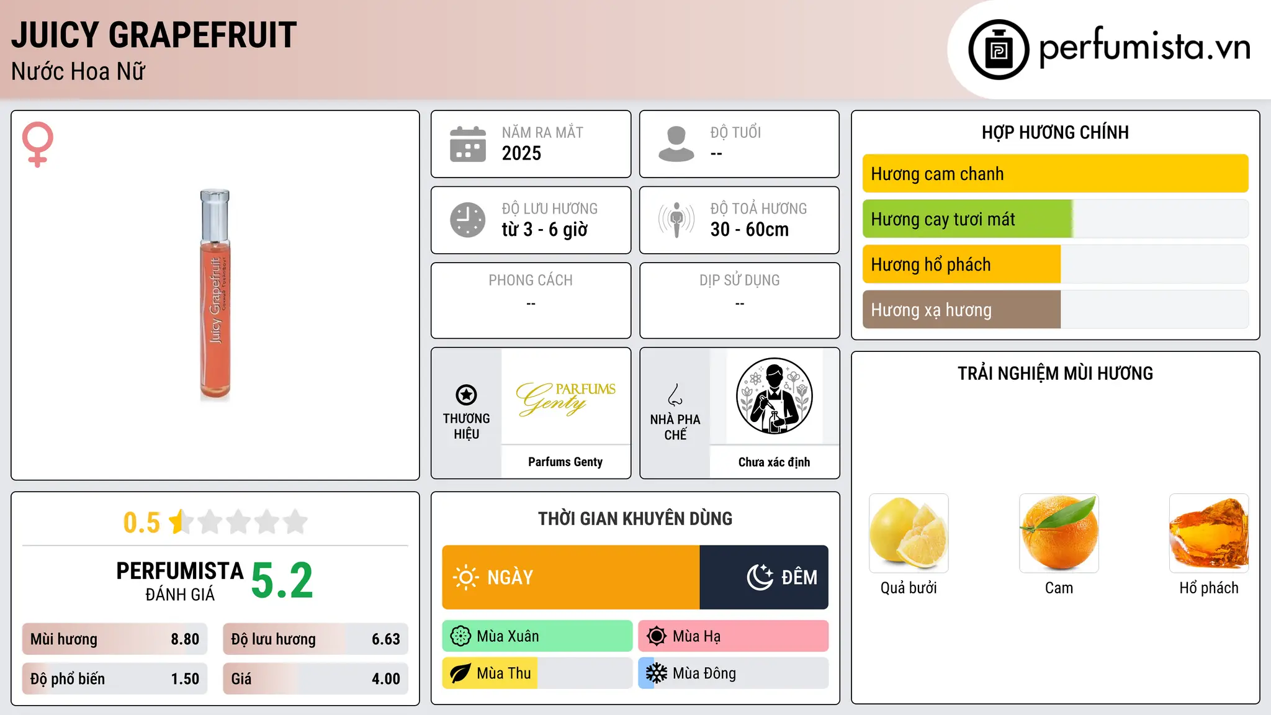Select the Đêm nighttime segment
This screenshot has height=715, width=1271.
tap(764, 577)
